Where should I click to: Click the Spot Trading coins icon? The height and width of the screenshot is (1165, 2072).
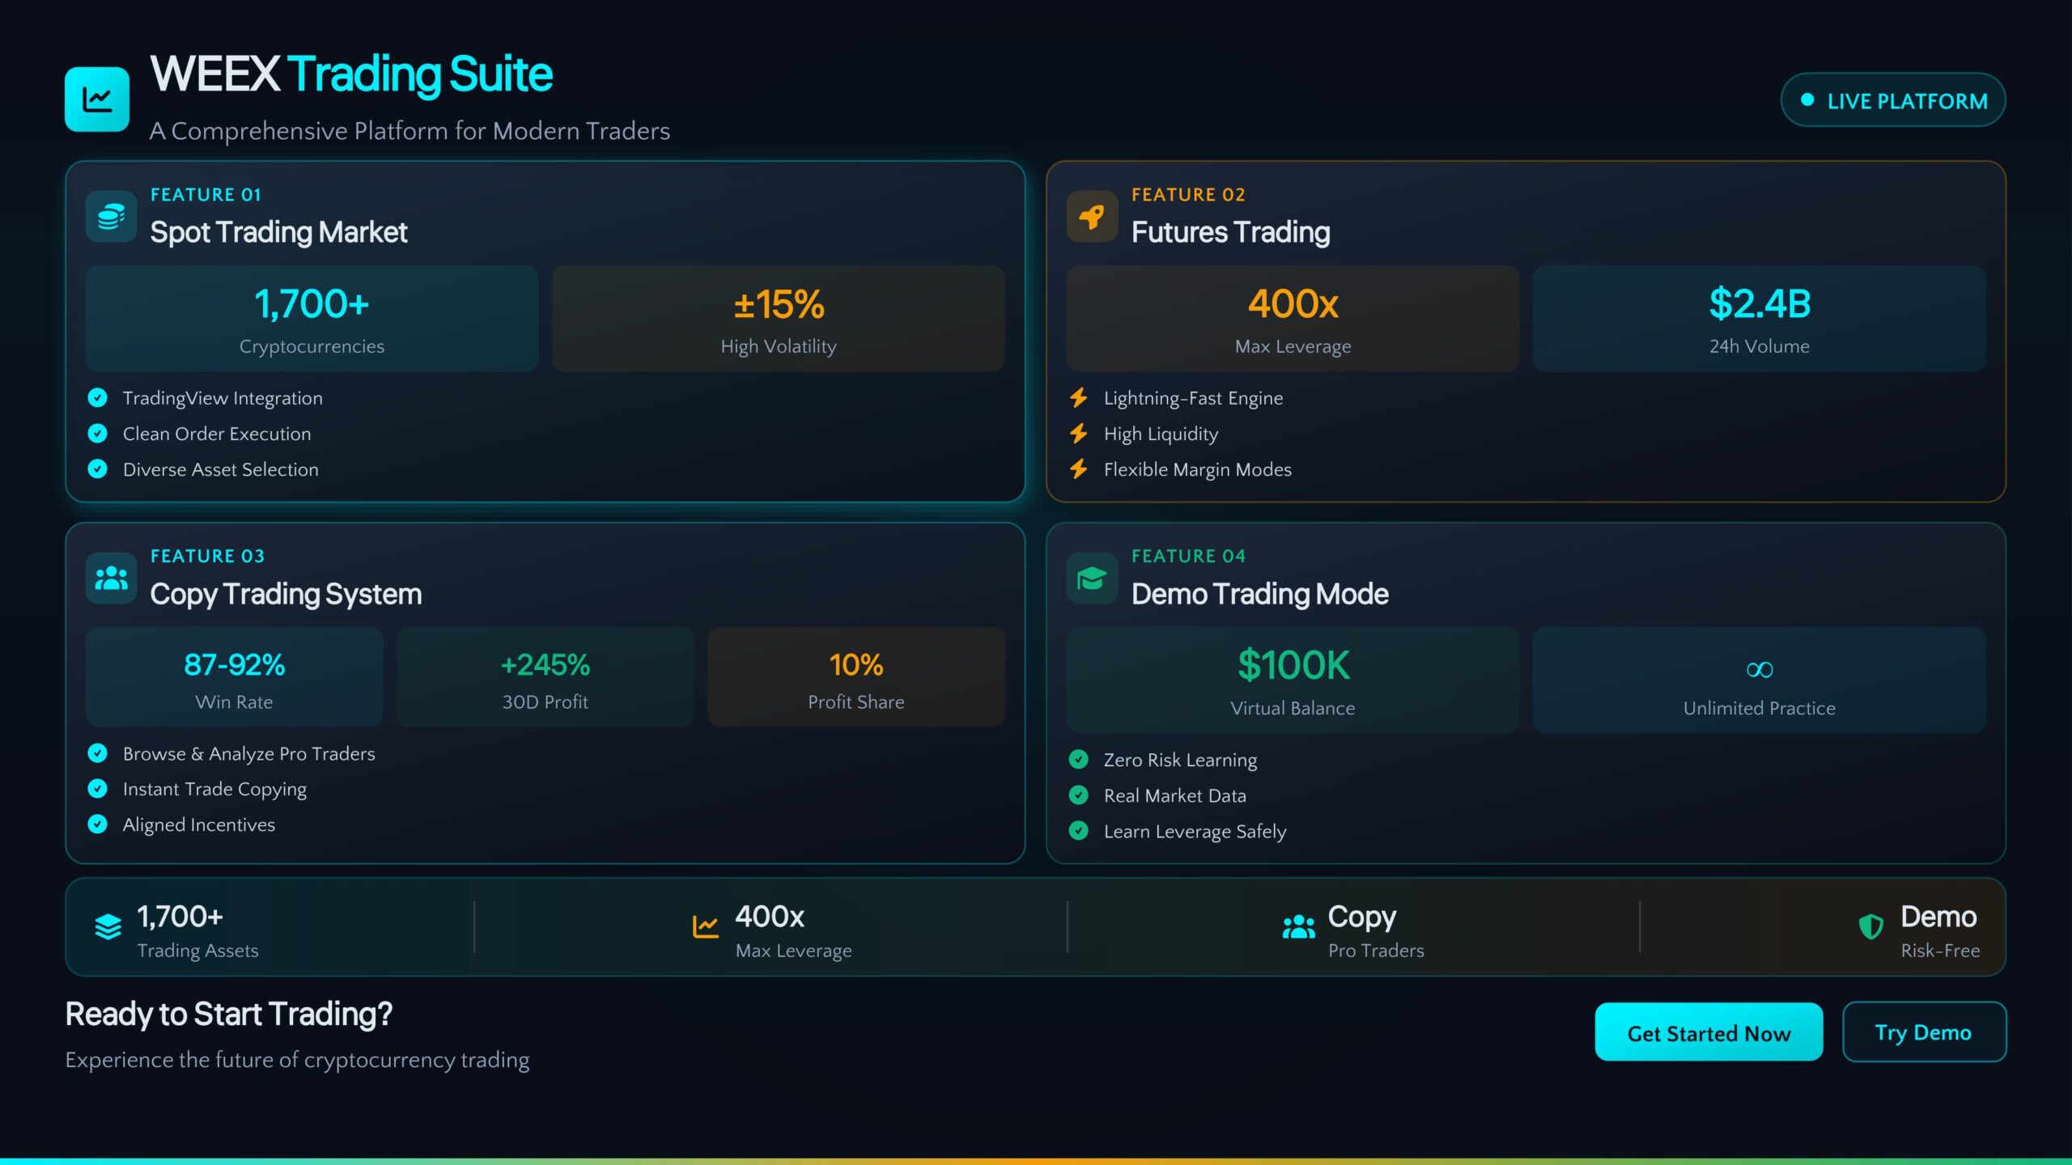111,217
